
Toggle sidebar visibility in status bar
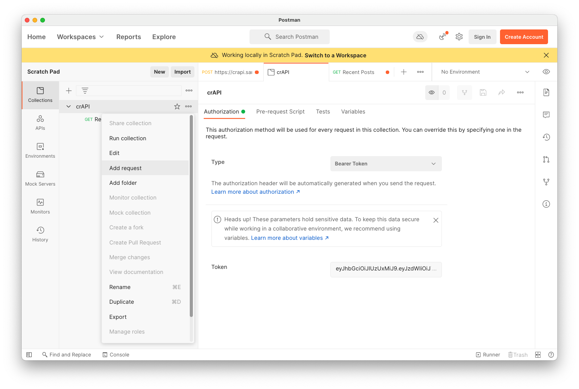coord(29,355)
